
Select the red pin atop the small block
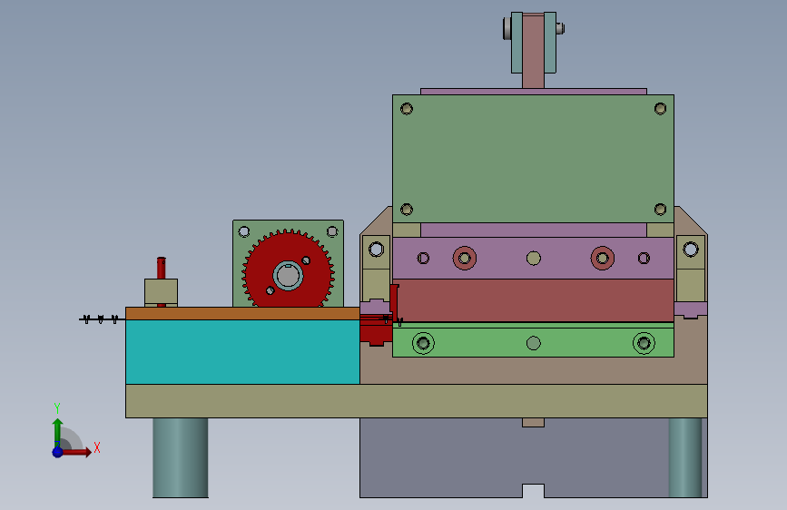point(161,268)
